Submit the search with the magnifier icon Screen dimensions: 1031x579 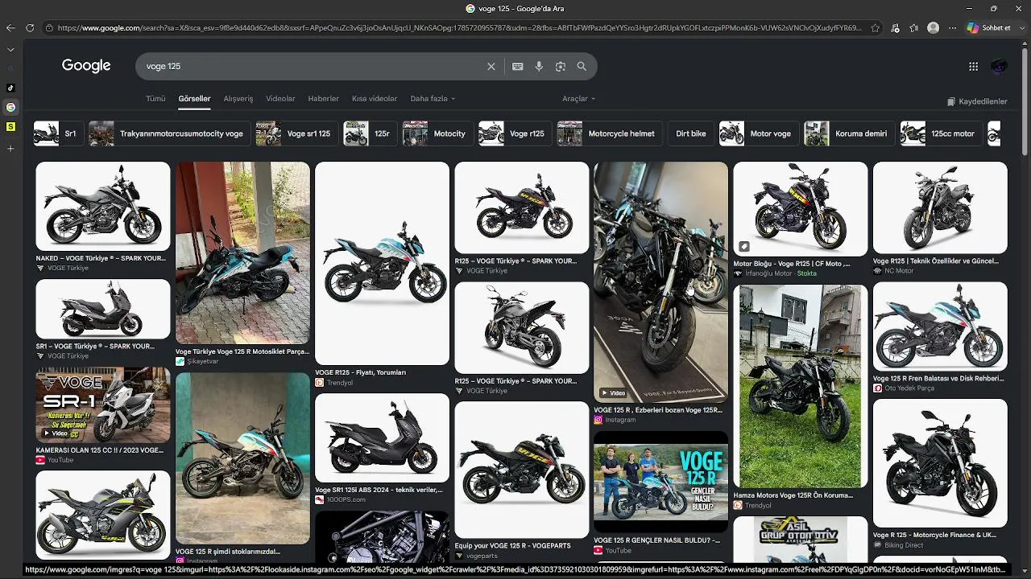[x=582, y=67]
